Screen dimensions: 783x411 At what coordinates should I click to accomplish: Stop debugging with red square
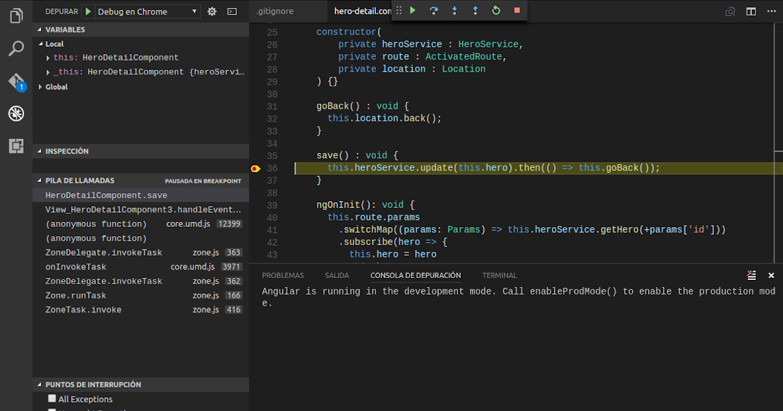517,10
